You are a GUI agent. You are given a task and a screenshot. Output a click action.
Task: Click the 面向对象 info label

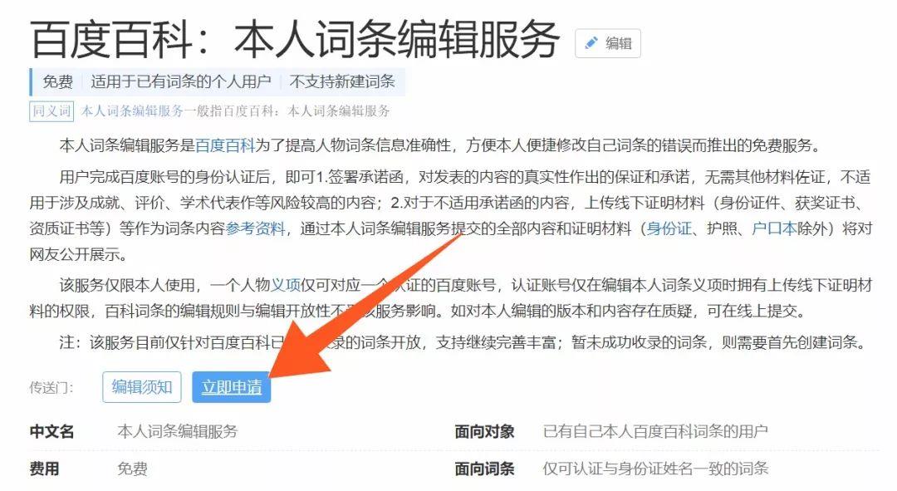click(x=484, y=431)
